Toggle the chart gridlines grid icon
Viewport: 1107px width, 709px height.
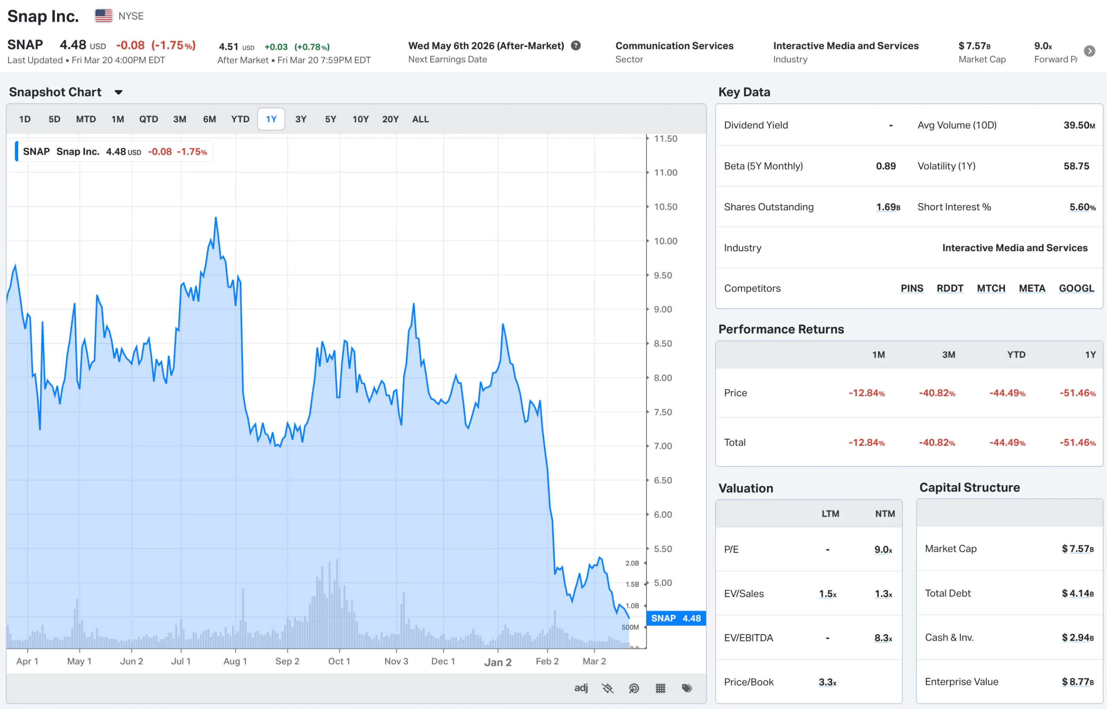point(660,688)
